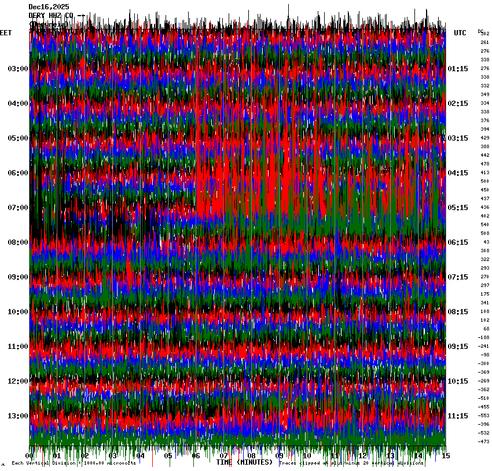Click the vertical division microvolts scale note
Viewport: 492px width, 471px height.
74,463
